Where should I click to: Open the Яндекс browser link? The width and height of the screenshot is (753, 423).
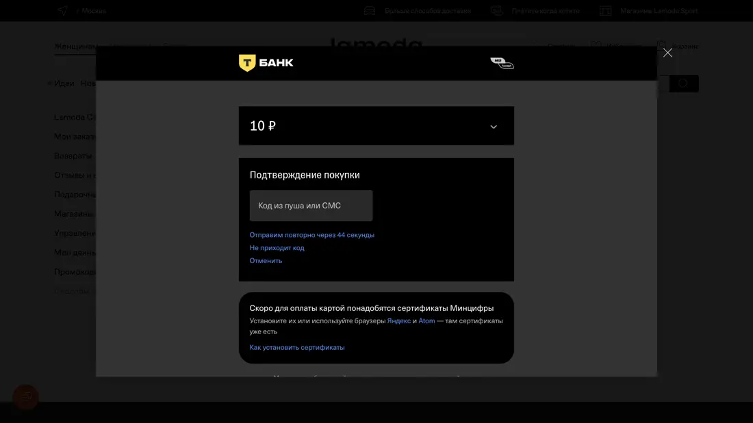coord(399,321)
